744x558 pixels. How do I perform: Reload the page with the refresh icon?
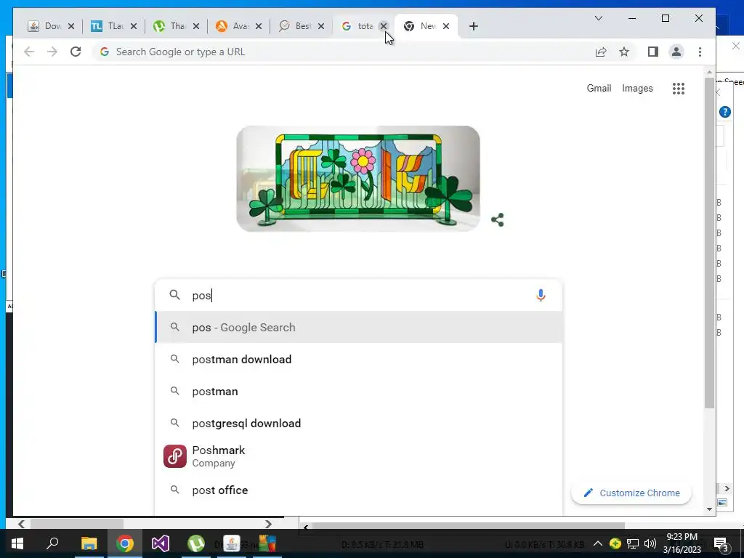point(76,52)
